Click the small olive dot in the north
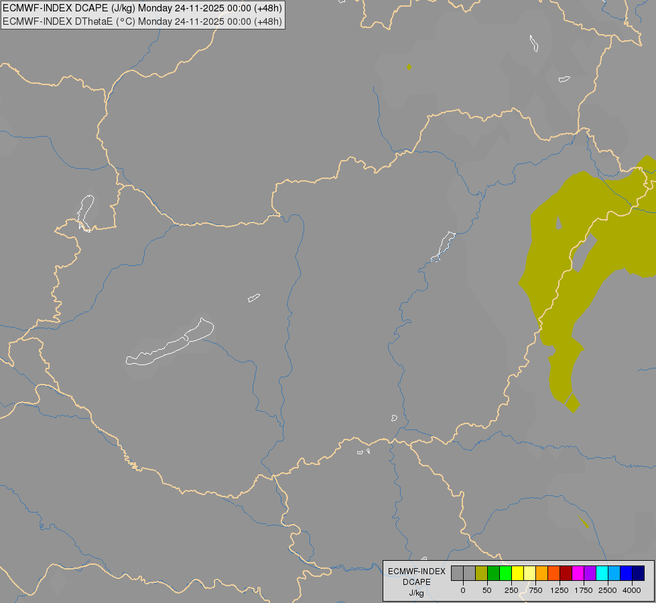 pyautogui.click(x=409, y=67)
